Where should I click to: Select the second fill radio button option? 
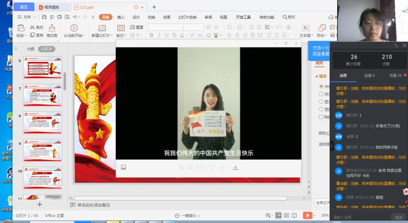[x=321, y=94]
